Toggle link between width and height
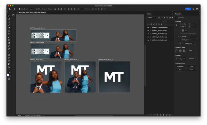The image size is (207, 125). coord(177,25)
